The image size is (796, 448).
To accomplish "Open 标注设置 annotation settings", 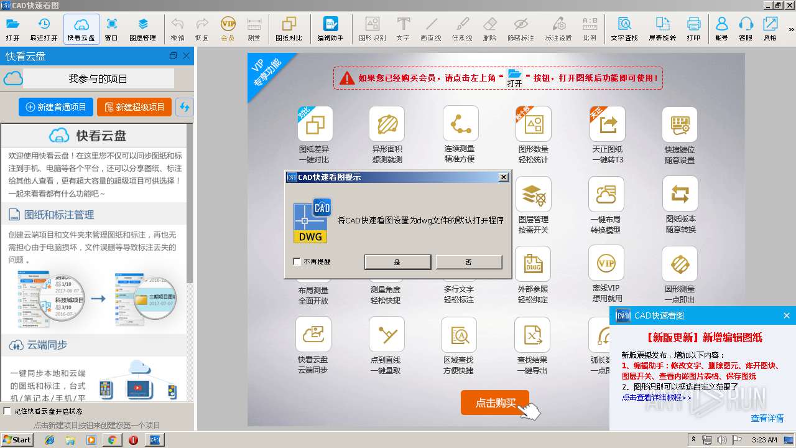I will click(558, 29).
